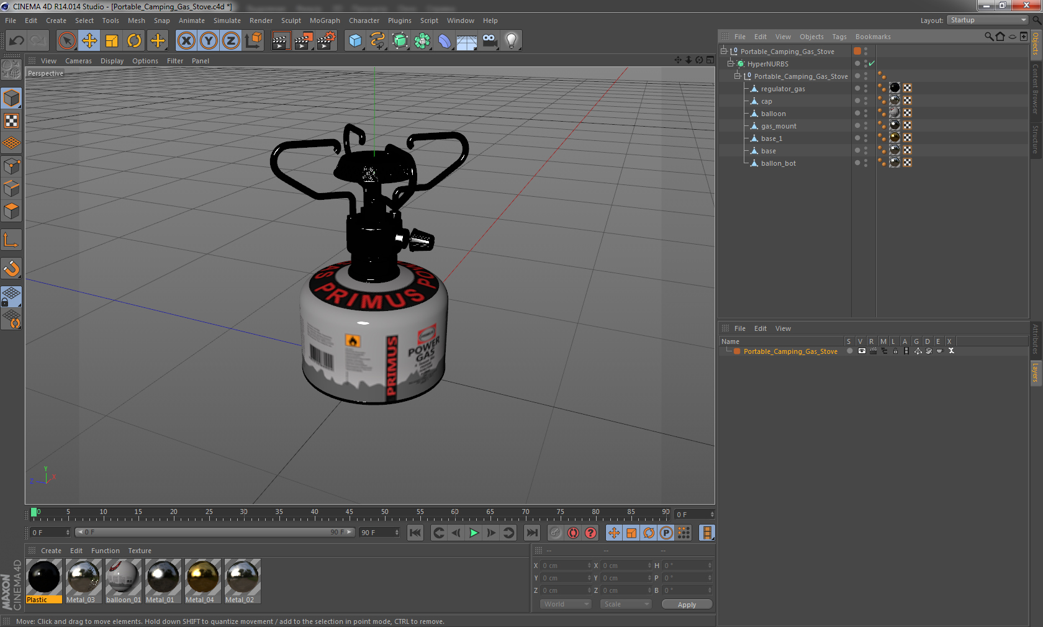Open Edit Render Settings
The image size is (1043, 627).
pos(327,41)
